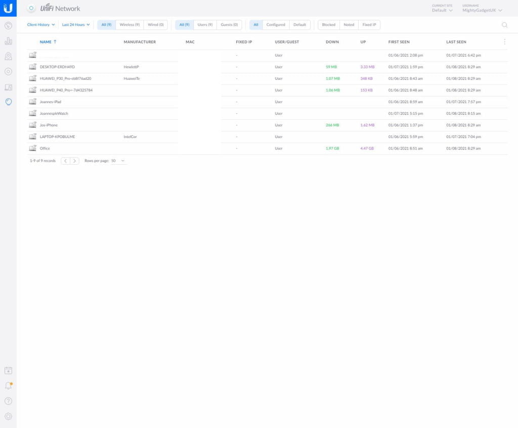This screenshot has height=428, width=518.
Task: Expand the Client History dropdown
Action: coord(41,25)
